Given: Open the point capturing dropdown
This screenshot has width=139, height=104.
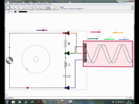Looking at the screenshot, I should 12,12.
